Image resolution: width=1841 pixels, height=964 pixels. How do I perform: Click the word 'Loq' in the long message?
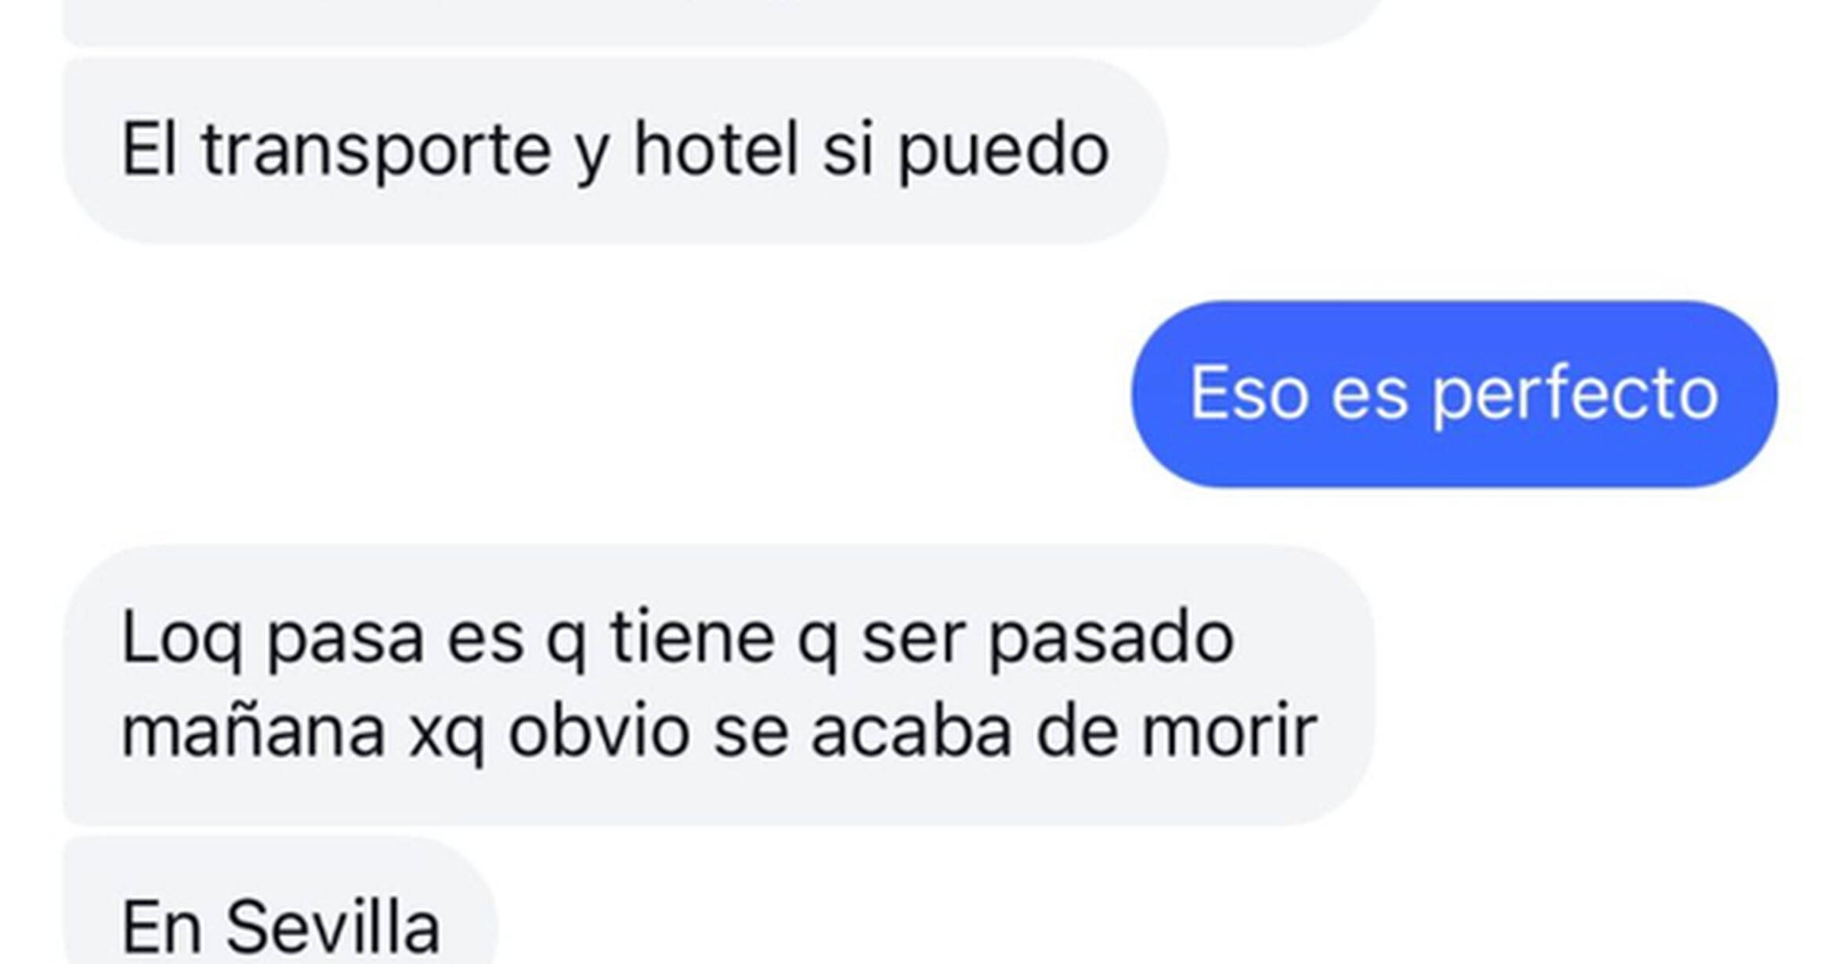click(182, 640)
